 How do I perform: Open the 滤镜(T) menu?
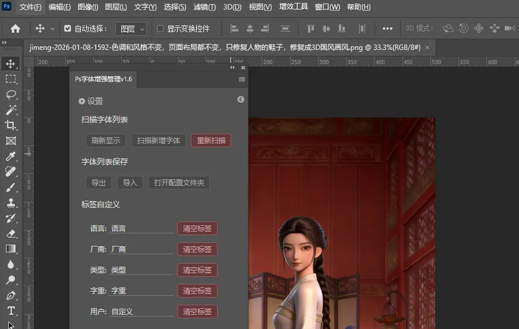(205, 7)
